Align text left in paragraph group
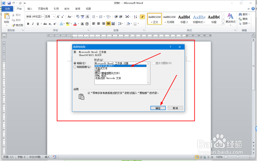Viewport: 257px width, 161px height. (94, 24)
